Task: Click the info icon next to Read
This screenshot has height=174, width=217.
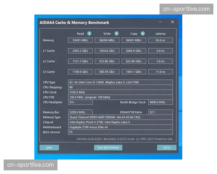Action: pos(89,34)
